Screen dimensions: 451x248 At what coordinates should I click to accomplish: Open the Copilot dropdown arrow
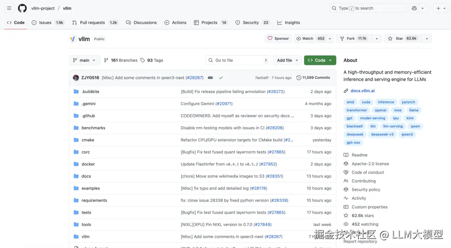click(423, 8)
